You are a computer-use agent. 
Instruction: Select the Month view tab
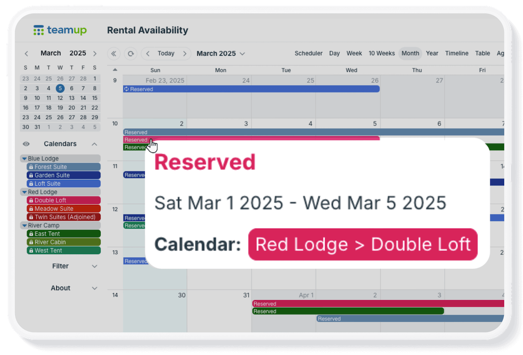click(x=410, y=54)
